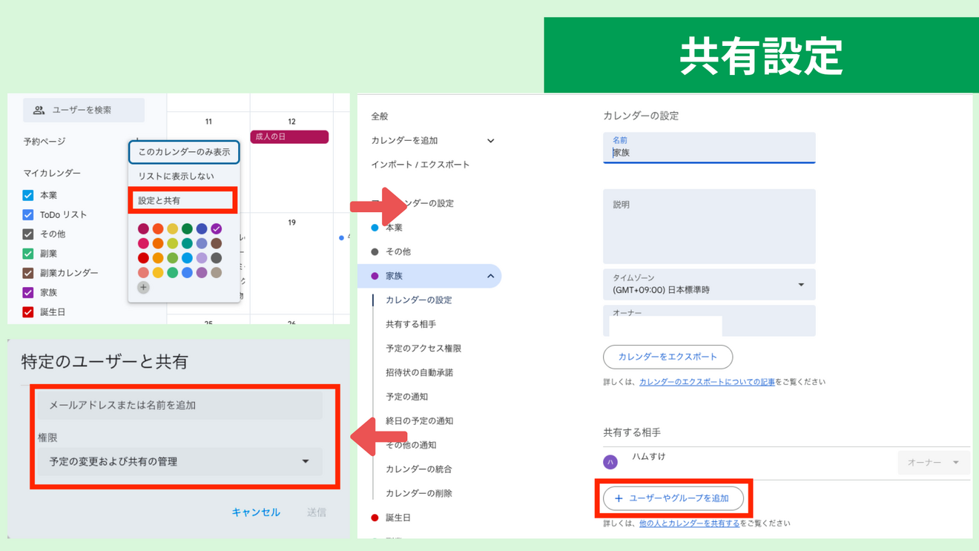
Task: Toggle the 誕生日 calendar checkbox
Action: pyautogui.click(x=28, y=312)
